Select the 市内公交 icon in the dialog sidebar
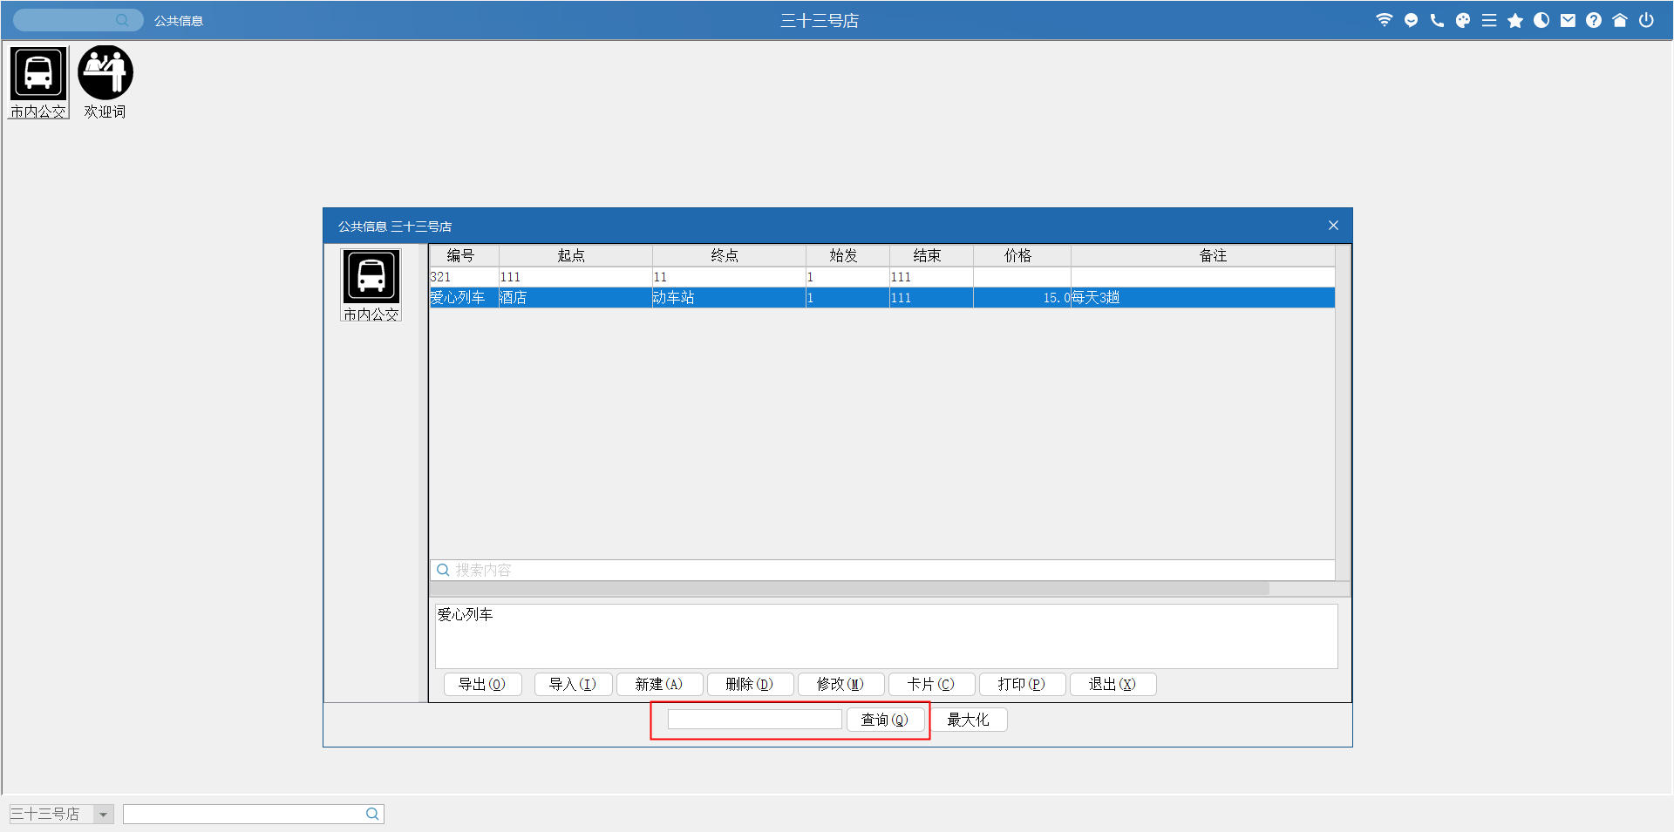The image size is (1674, 832). click(371, 286)
